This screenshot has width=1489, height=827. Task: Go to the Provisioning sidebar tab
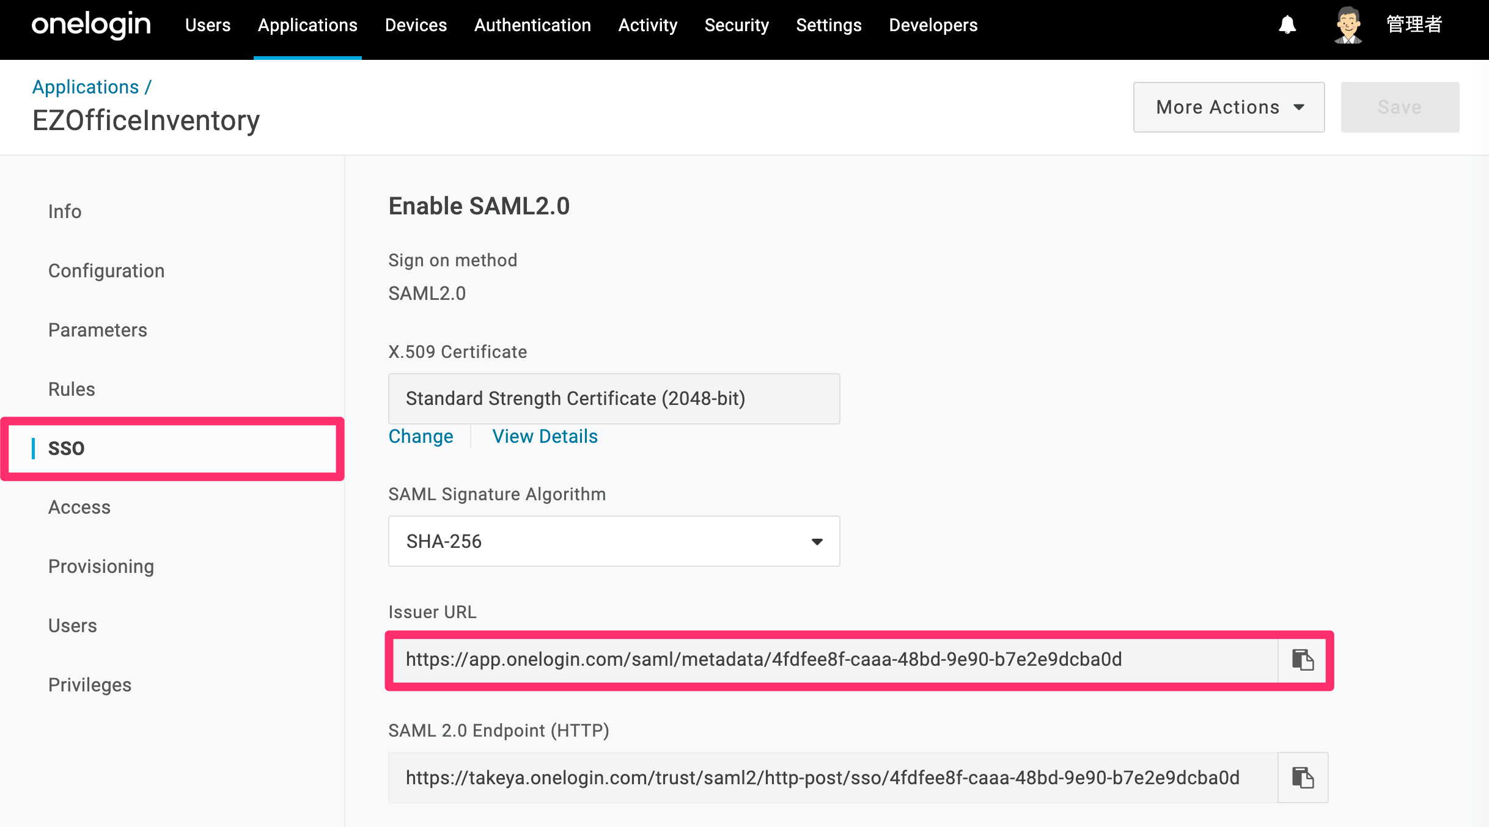click(x=101, y=567)
